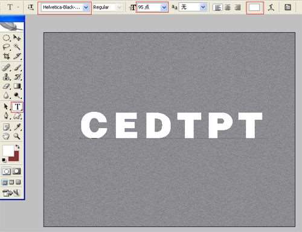Select the Custom Shape tool
Viewport: 302px width, 232px height.
tap(17, 116)
